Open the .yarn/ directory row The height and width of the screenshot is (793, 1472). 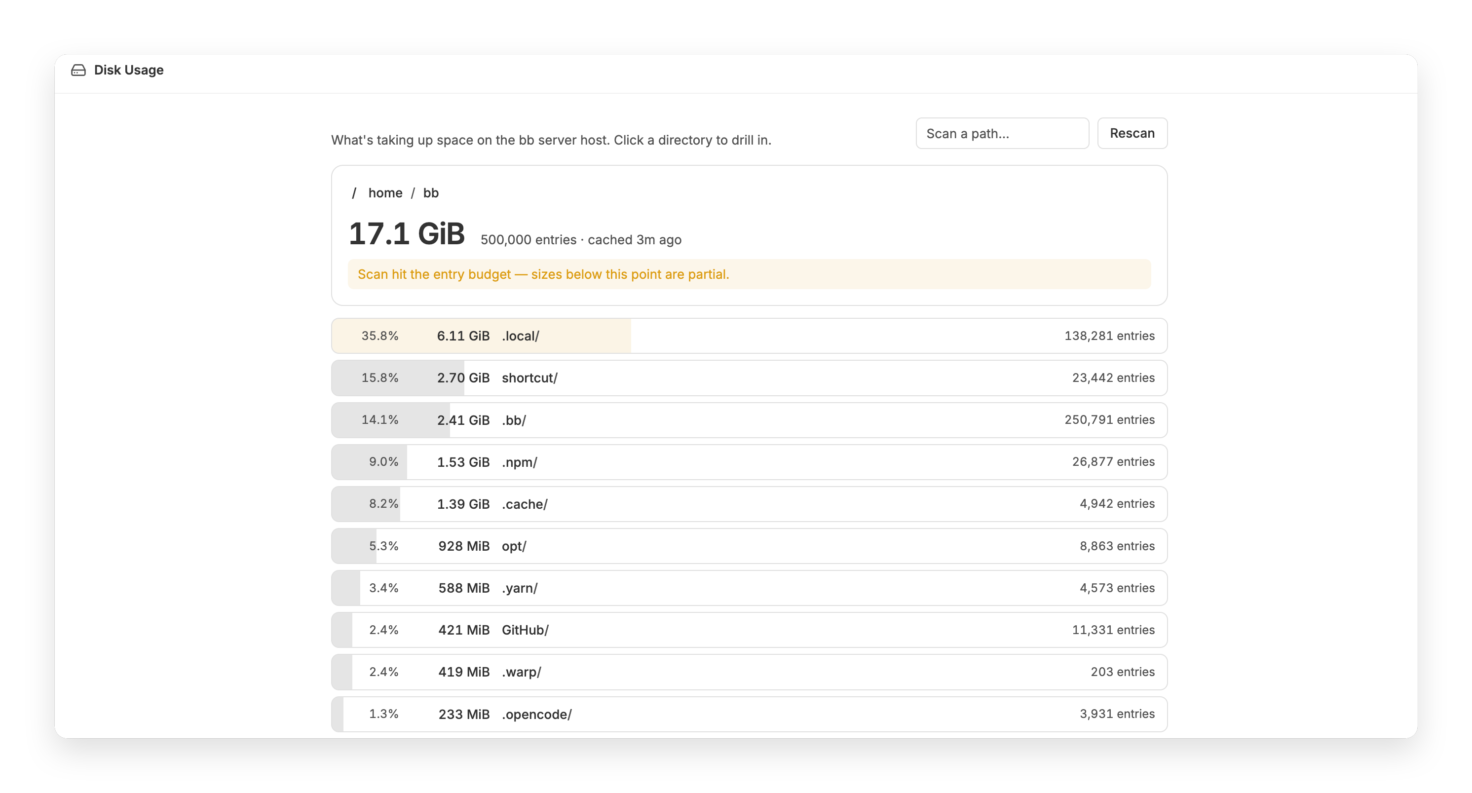coord(749,588)
